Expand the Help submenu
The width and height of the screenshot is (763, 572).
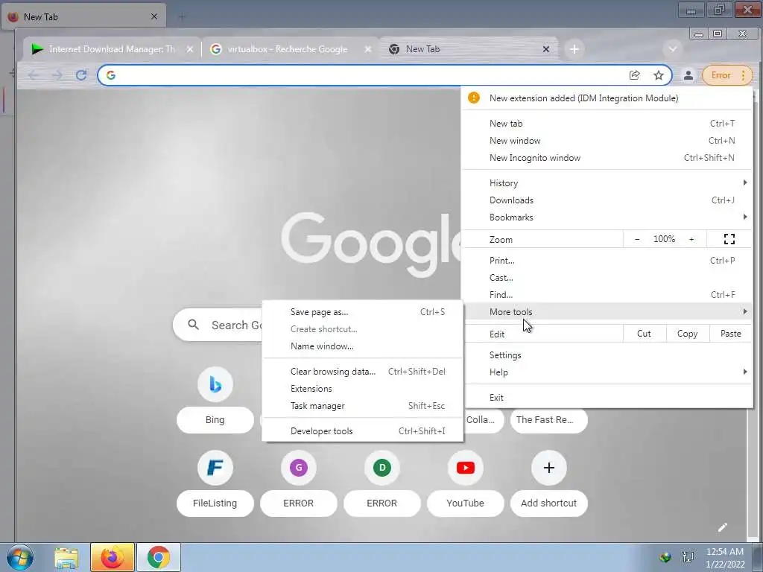[x=607, y=372]
